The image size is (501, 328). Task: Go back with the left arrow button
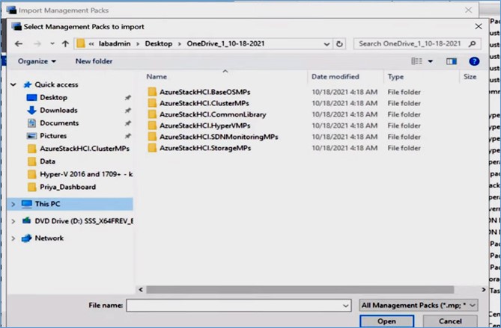(19, 43)
